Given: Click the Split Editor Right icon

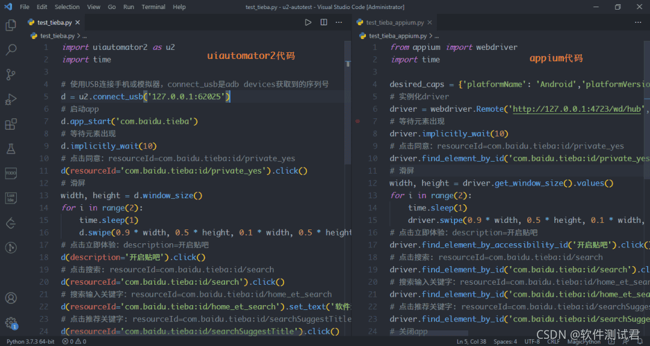Looking at the screenshot, I should [324, 22].
